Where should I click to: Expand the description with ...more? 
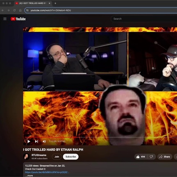[29, 175]
